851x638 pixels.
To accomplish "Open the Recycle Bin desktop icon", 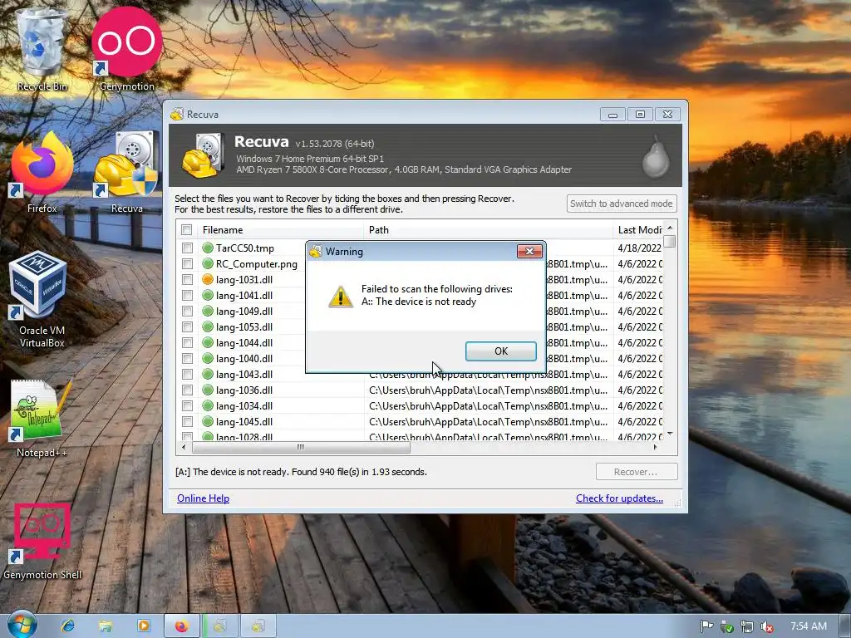I will click(42, 49).
